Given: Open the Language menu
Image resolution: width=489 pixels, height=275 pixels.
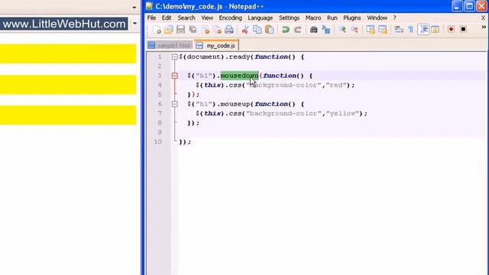Looking at the screenshot, I should (x=260, y=18).
